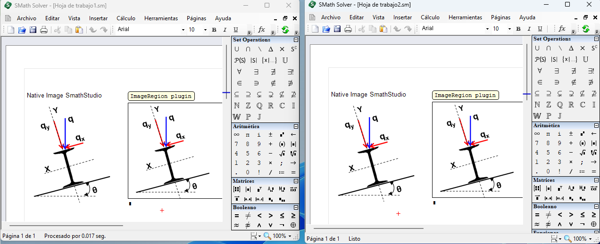Viewport: 600px width, 244px height.
Task: Open the font size dropdown in right window
Action: 509,29
